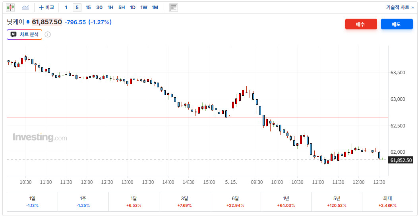Viewport: 418px width, 216px height.
Task: Click the Investing.com watermark logo
Action: click(x=40, y=137)
